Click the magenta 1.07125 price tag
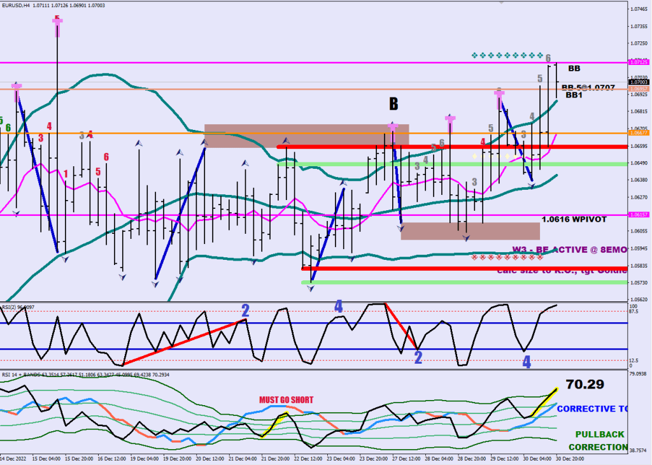 pyautogui.click(x=638, y=62)
